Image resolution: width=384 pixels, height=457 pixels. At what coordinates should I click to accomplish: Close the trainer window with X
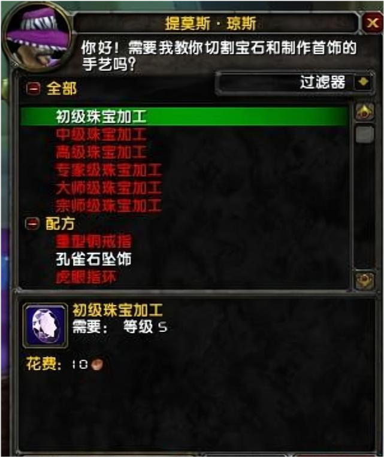click(373, 22)
